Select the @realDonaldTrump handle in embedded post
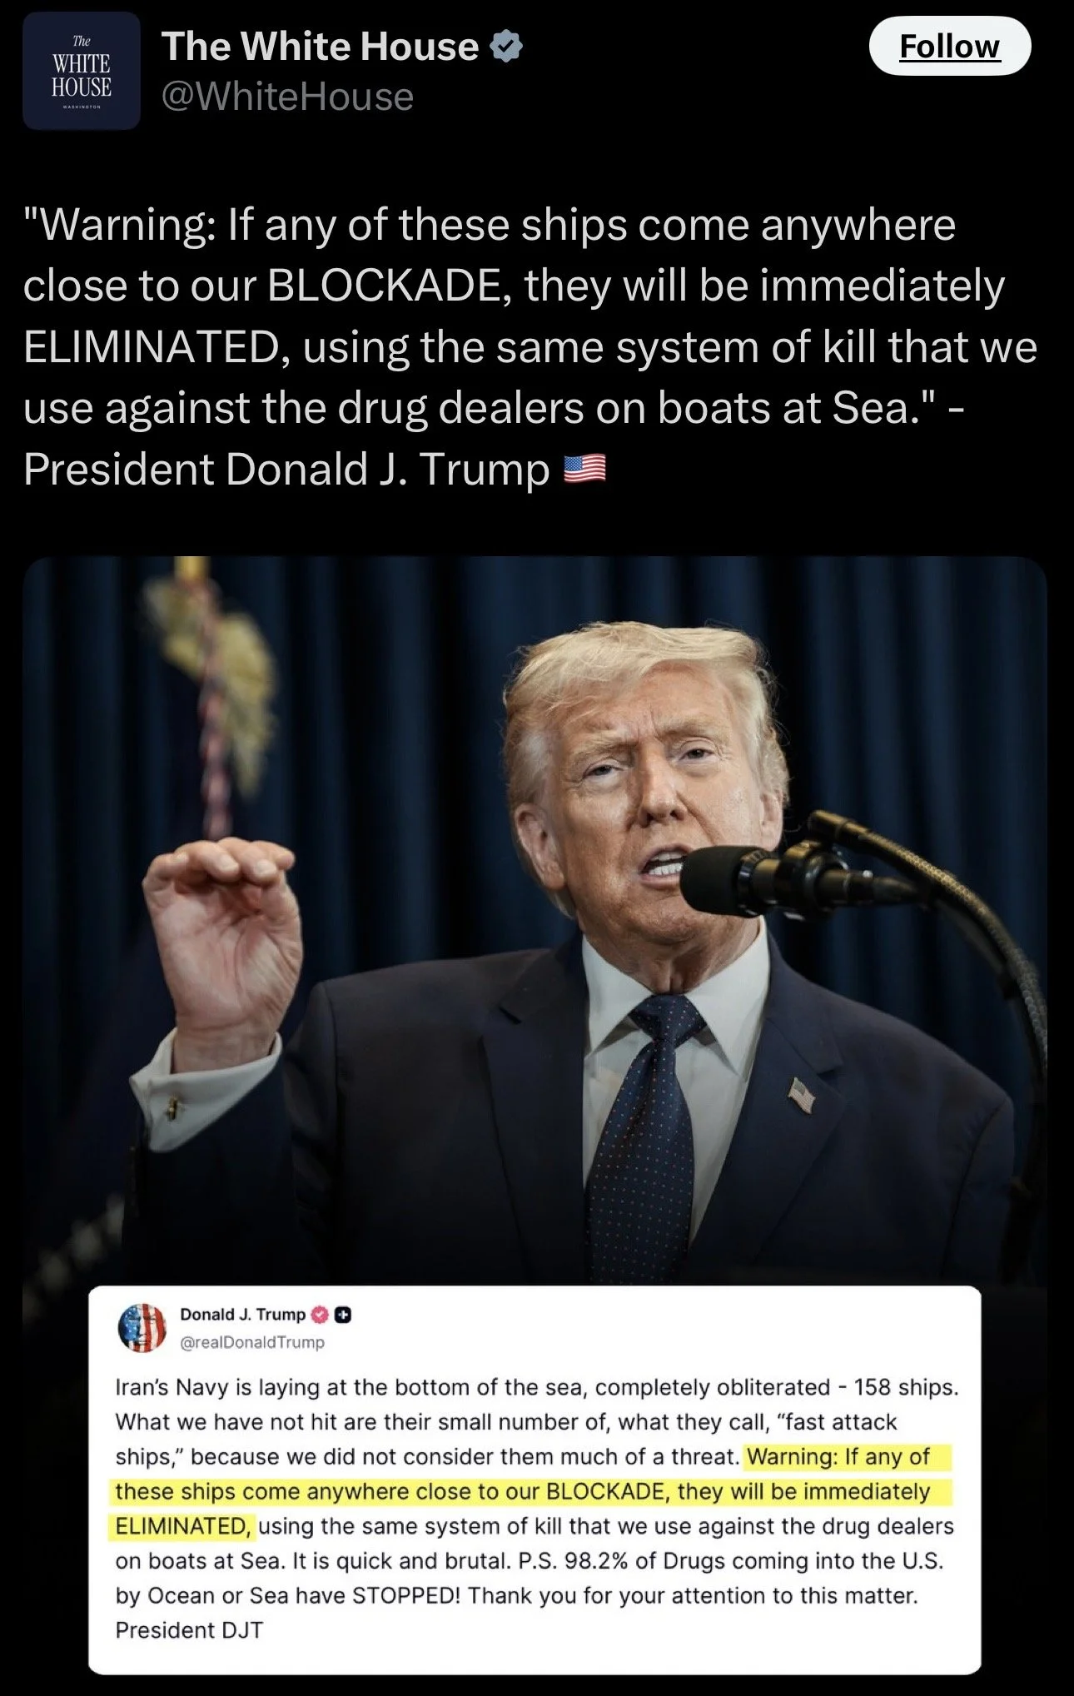 pyautogui.click(x=252, y=1342)
